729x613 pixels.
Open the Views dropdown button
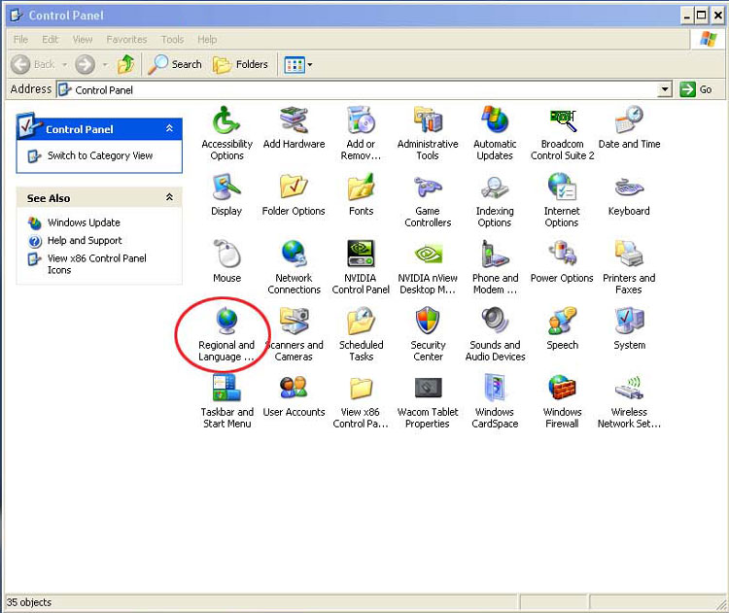pyautogui.click(x=298, y=64)
